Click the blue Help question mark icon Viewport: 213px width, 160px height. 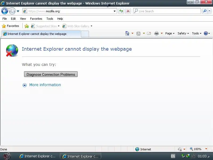pos(206,33)
